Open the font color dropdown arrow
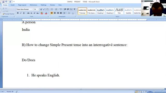166x93 pixels. (x=48, y=13)
